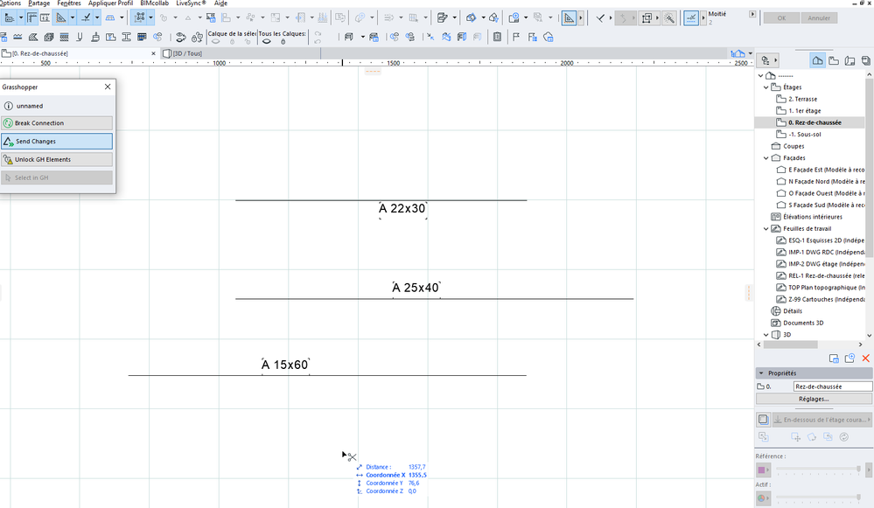Open the Partage menu
This screenshot has height=508, width=874.
tap(39, 3)
